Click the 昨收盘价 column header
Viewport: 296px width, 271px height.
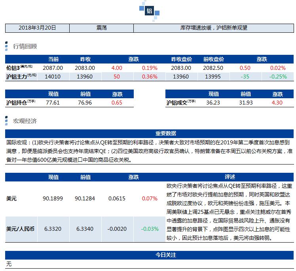182,59
